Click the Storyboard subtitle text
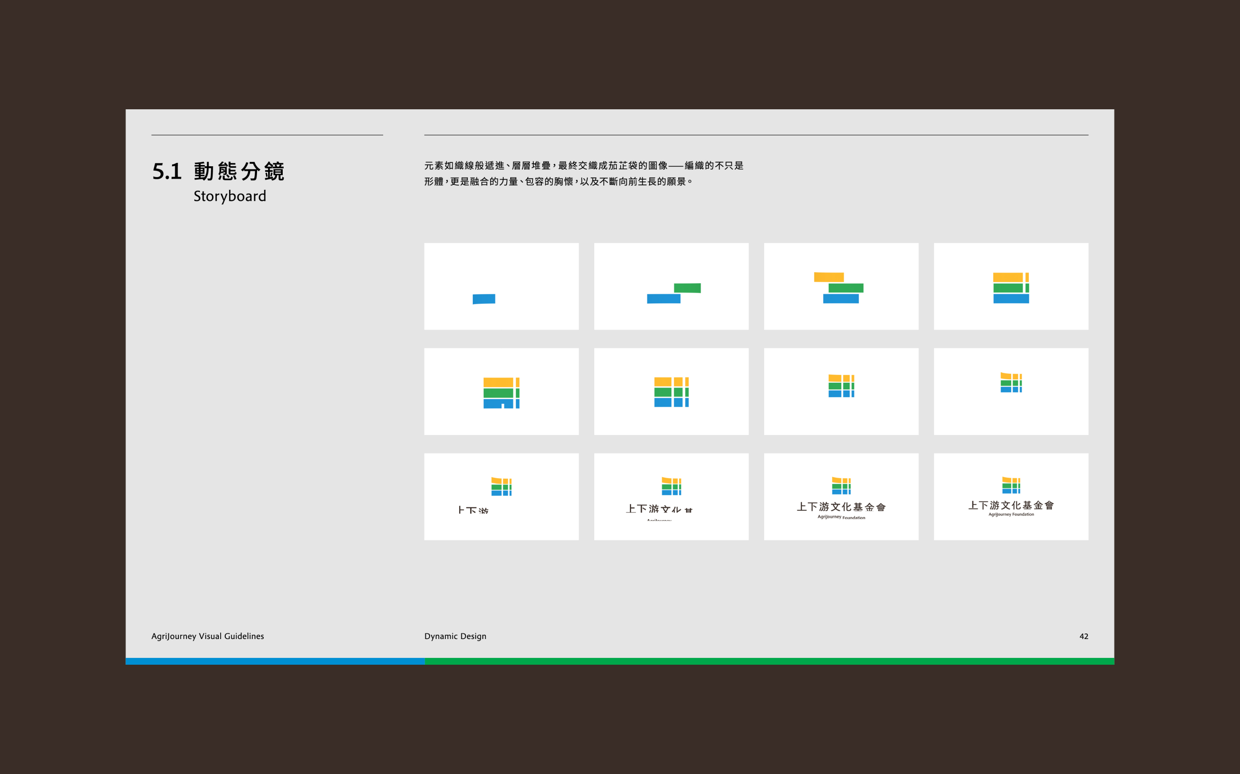This screenshot has height=774, width=1240. 230,196
